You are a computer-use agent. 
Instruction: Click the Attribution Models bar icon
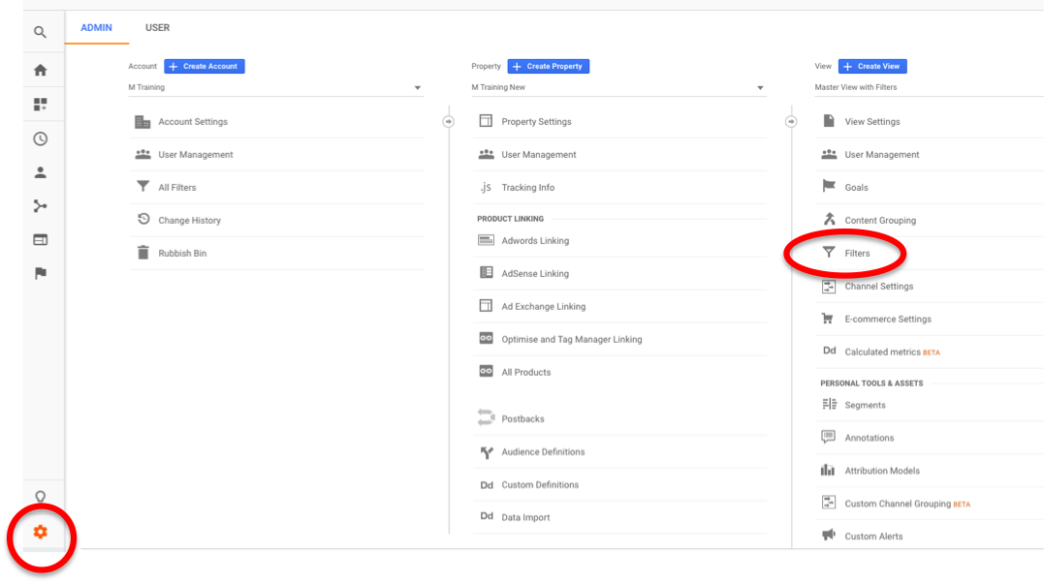828,470
